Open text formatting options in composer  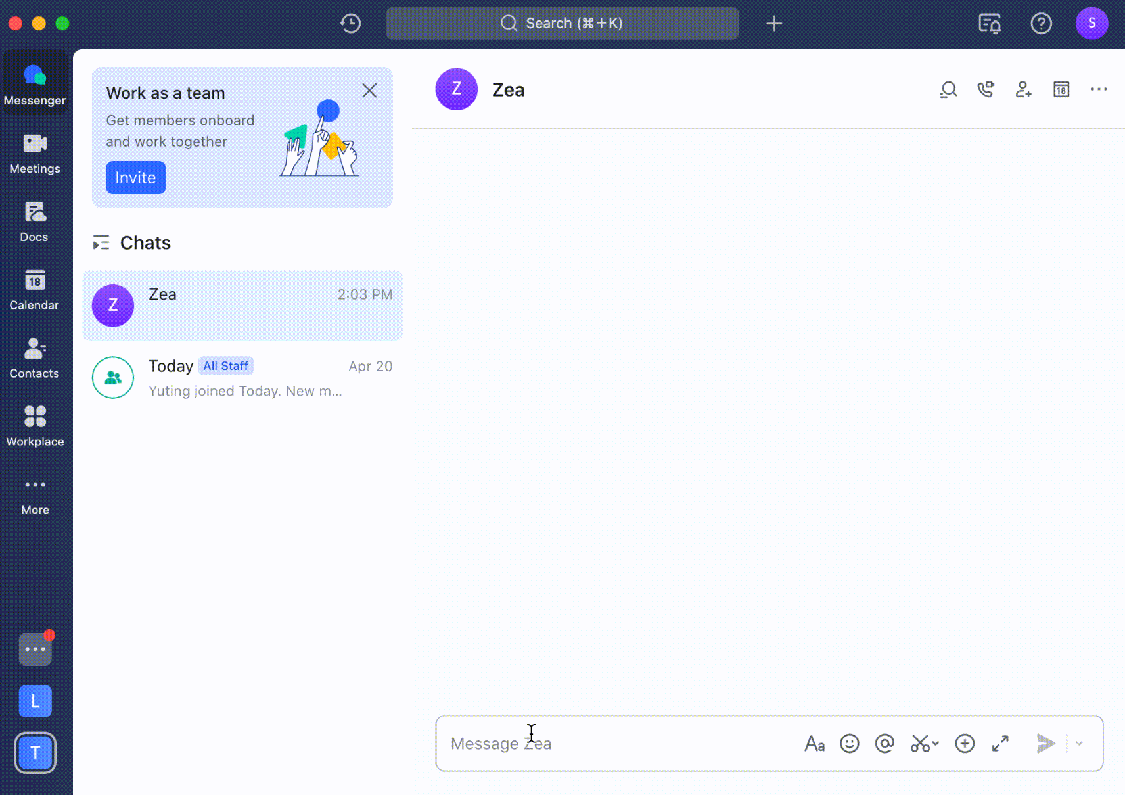click(814, 743)
